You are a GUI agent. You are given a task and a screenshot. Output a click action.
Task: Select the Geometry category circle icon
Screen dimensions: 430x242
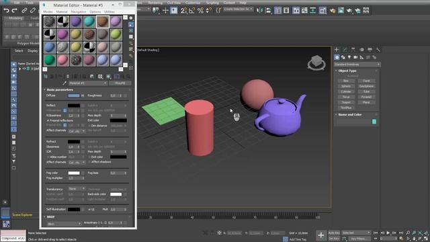tap(337, 57)
